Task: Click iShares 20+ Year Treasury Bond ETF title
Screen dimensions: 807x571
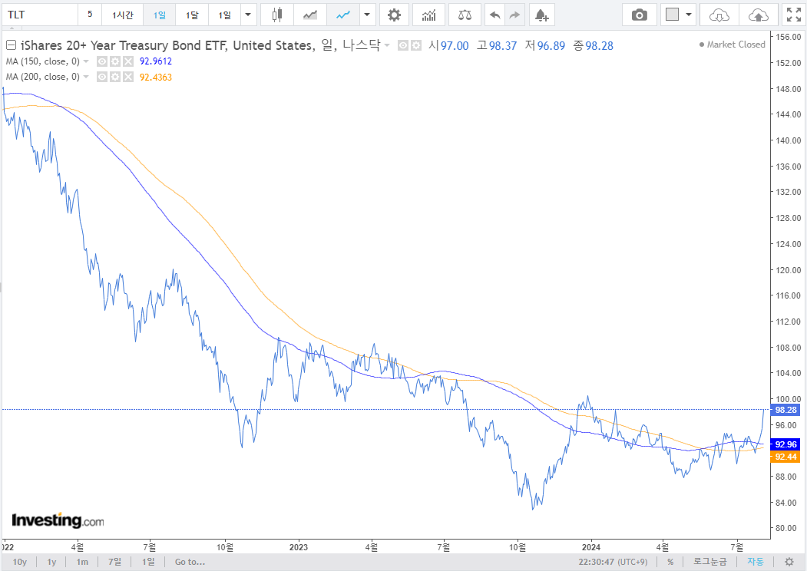Action: coord(124,46)
